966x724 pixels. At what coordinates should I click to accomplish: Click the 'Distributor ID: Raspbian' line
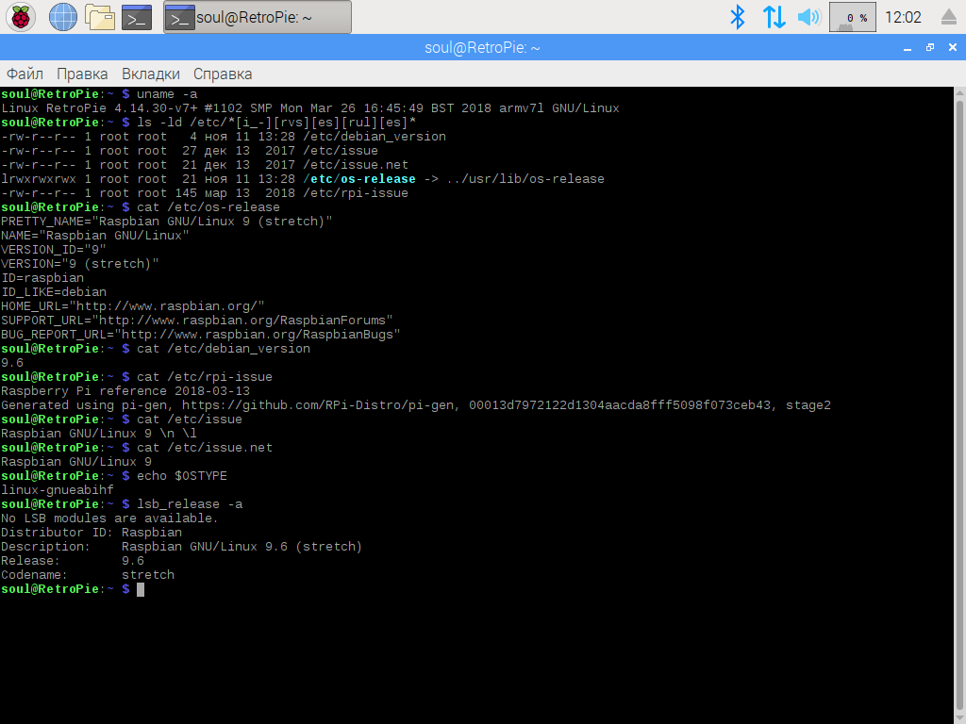(92, 534)
